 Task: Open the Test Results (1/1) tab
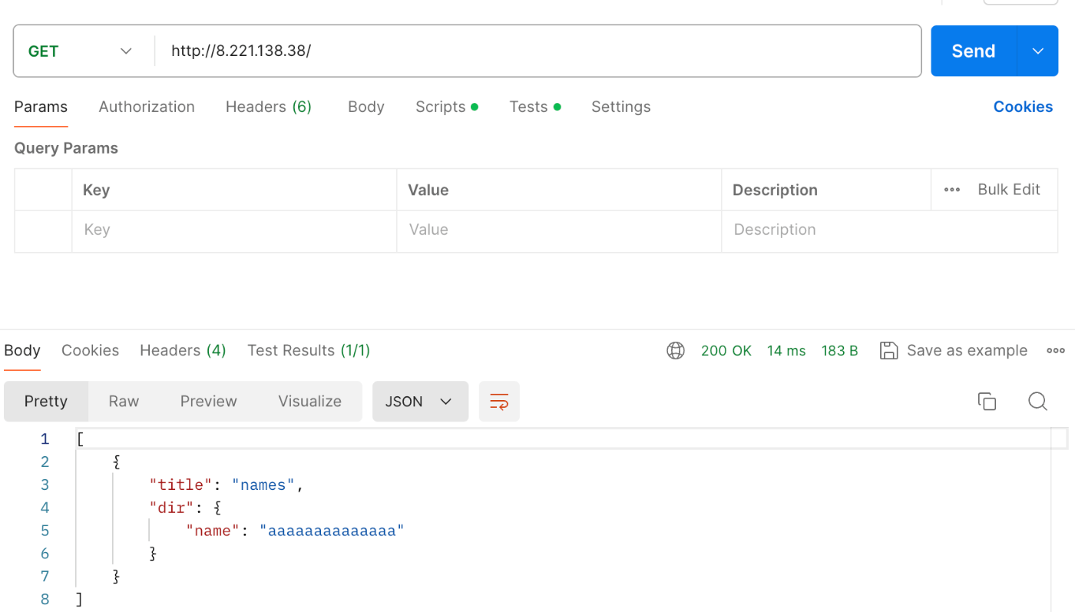[x=309, y=350]
